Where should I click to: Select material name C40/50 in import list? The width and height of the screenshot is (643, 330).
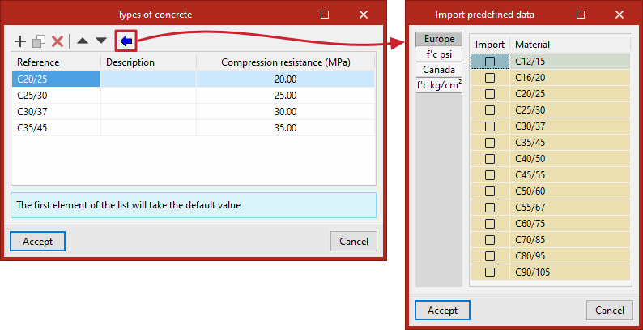570,159
